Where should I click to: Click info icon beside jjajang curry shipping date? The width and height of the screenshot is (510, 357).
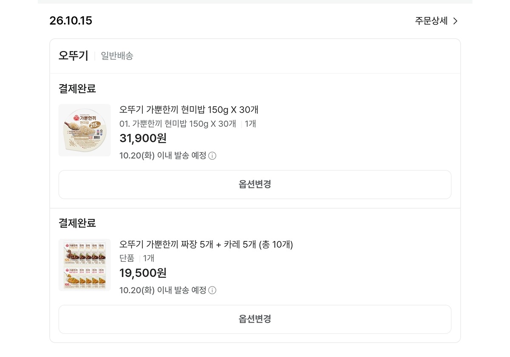click(212, 290)
